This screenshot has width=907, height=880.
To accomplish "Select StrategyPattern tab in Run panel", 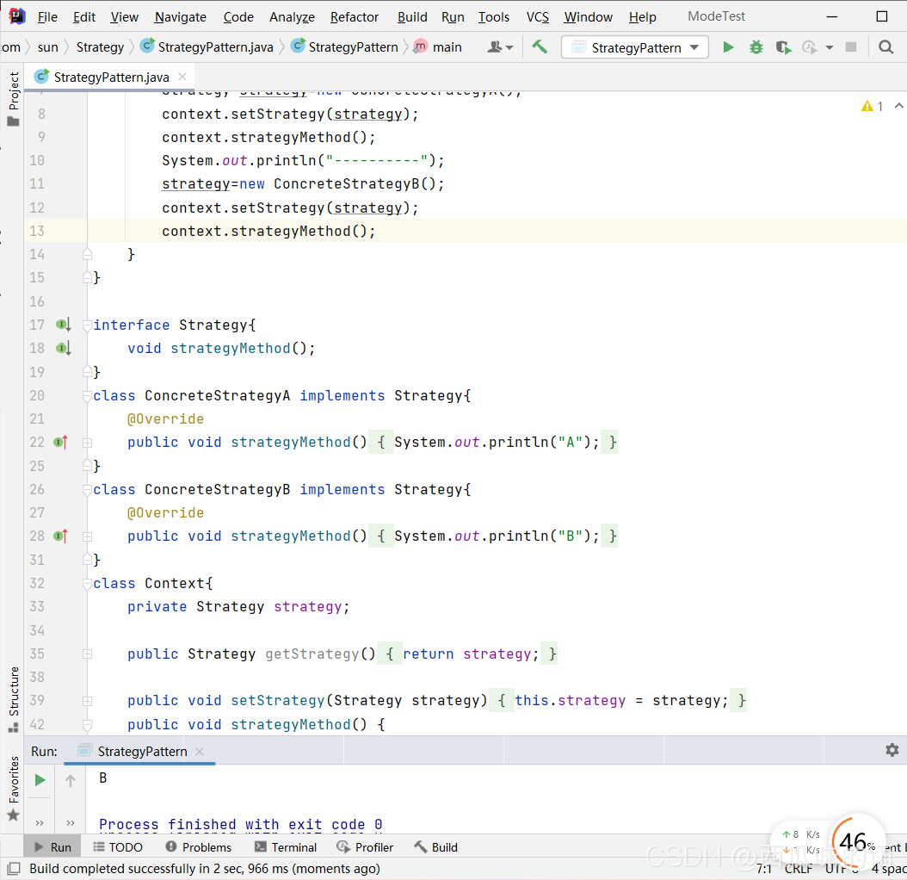I will click(x=139, y=752).
